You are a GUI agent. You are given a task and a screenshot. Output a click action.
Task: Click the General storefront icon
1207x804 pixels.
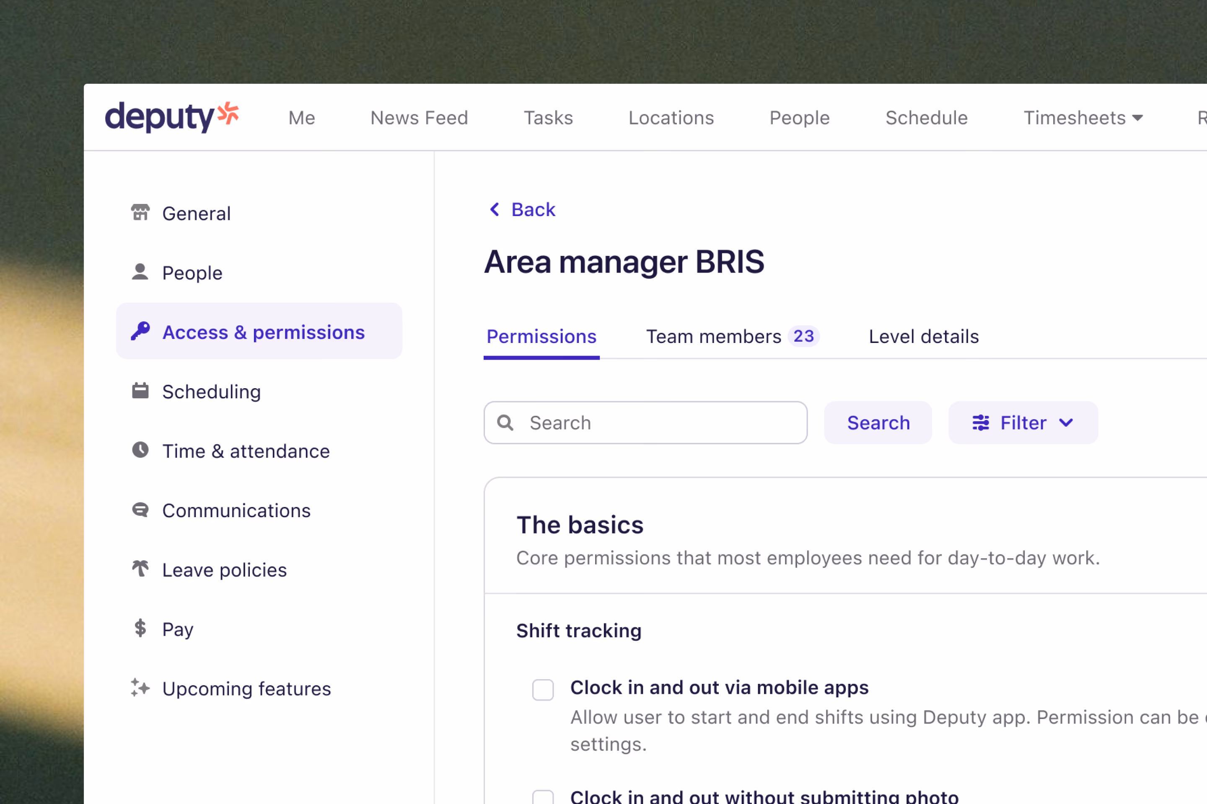(140, 212)
